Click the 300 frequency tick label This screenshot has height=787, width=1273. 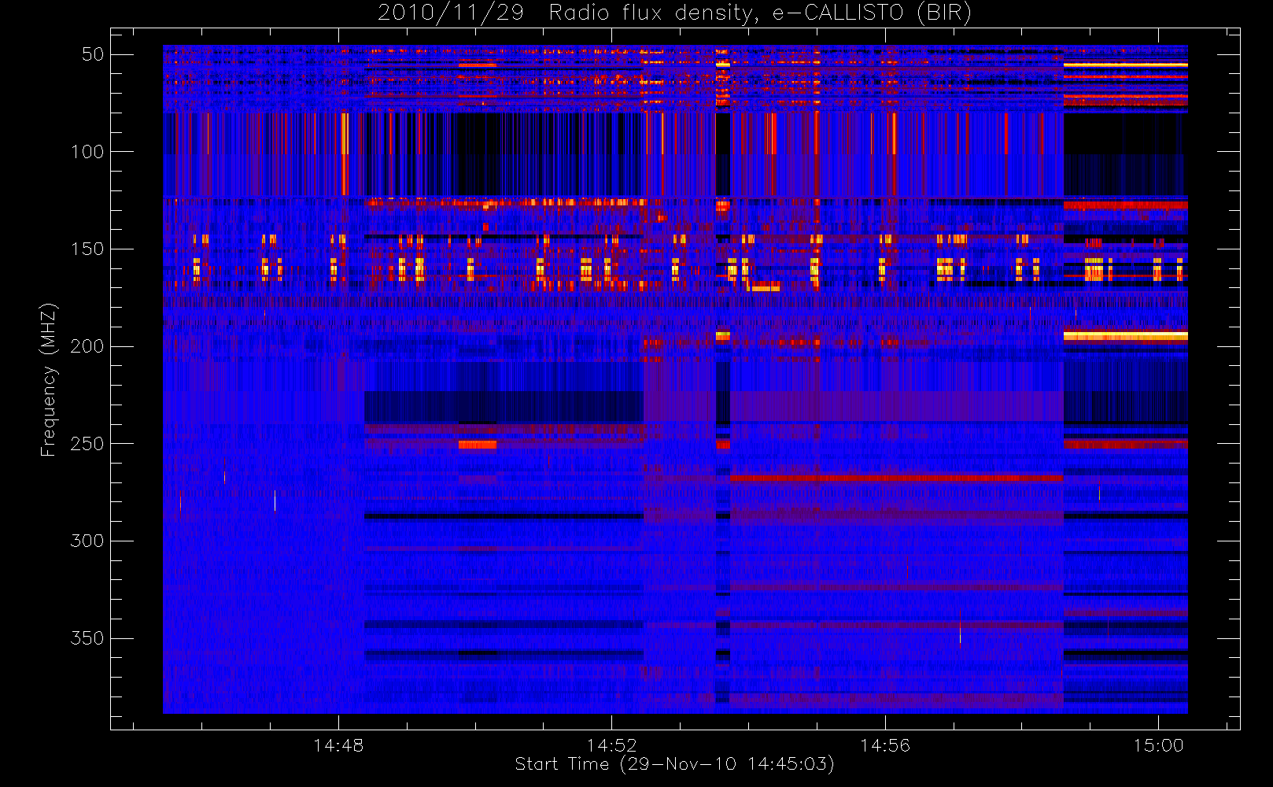point(87,541)
